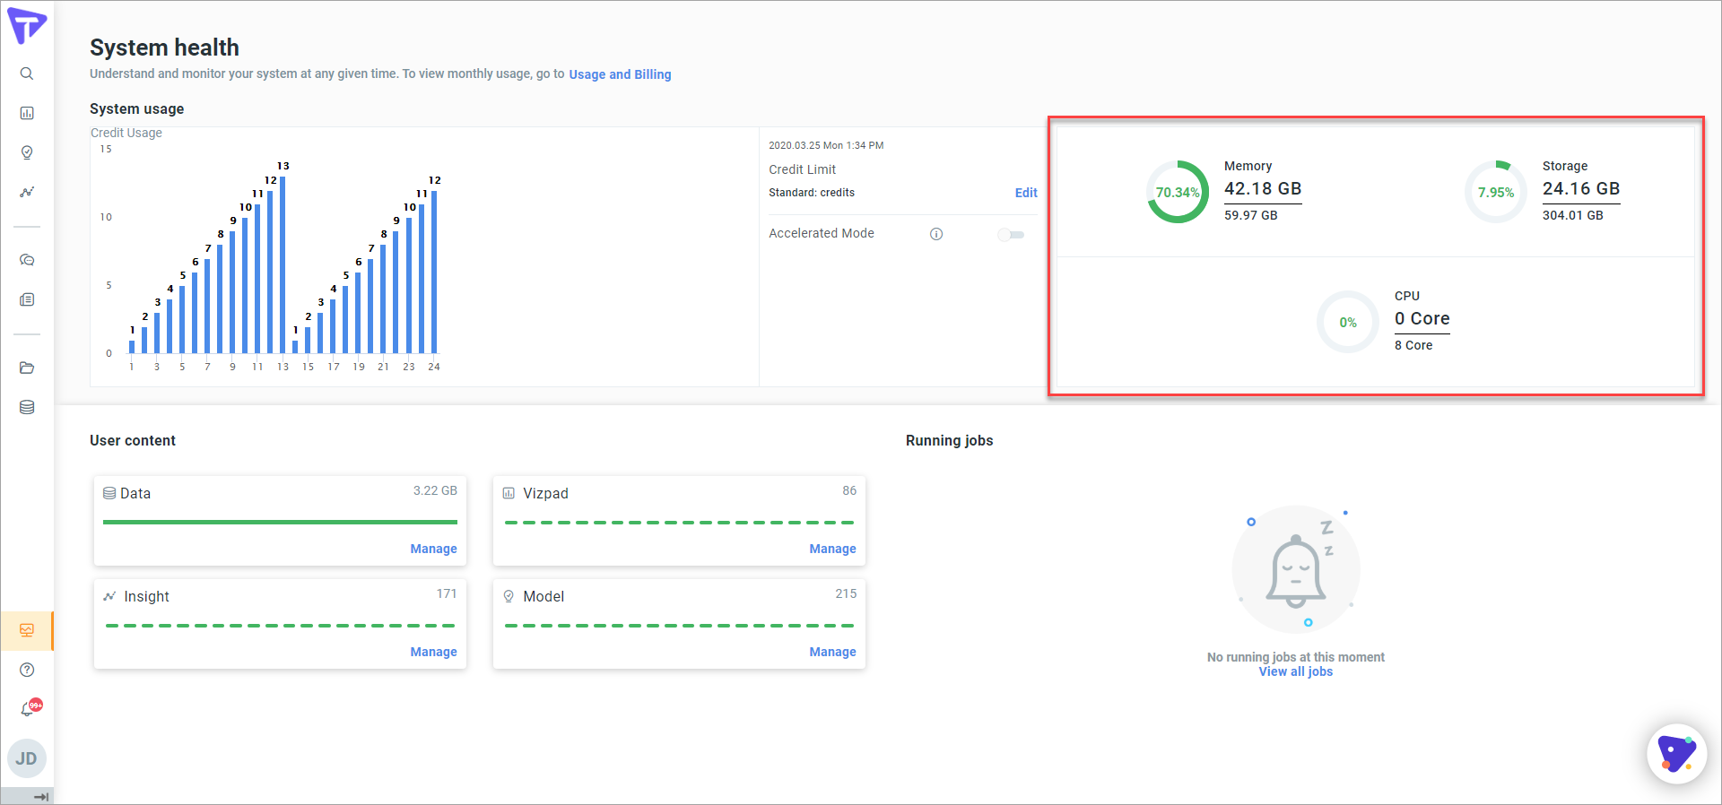Click the System health page heading
The height and width of the screenshot is (805, 1722).
164,48
